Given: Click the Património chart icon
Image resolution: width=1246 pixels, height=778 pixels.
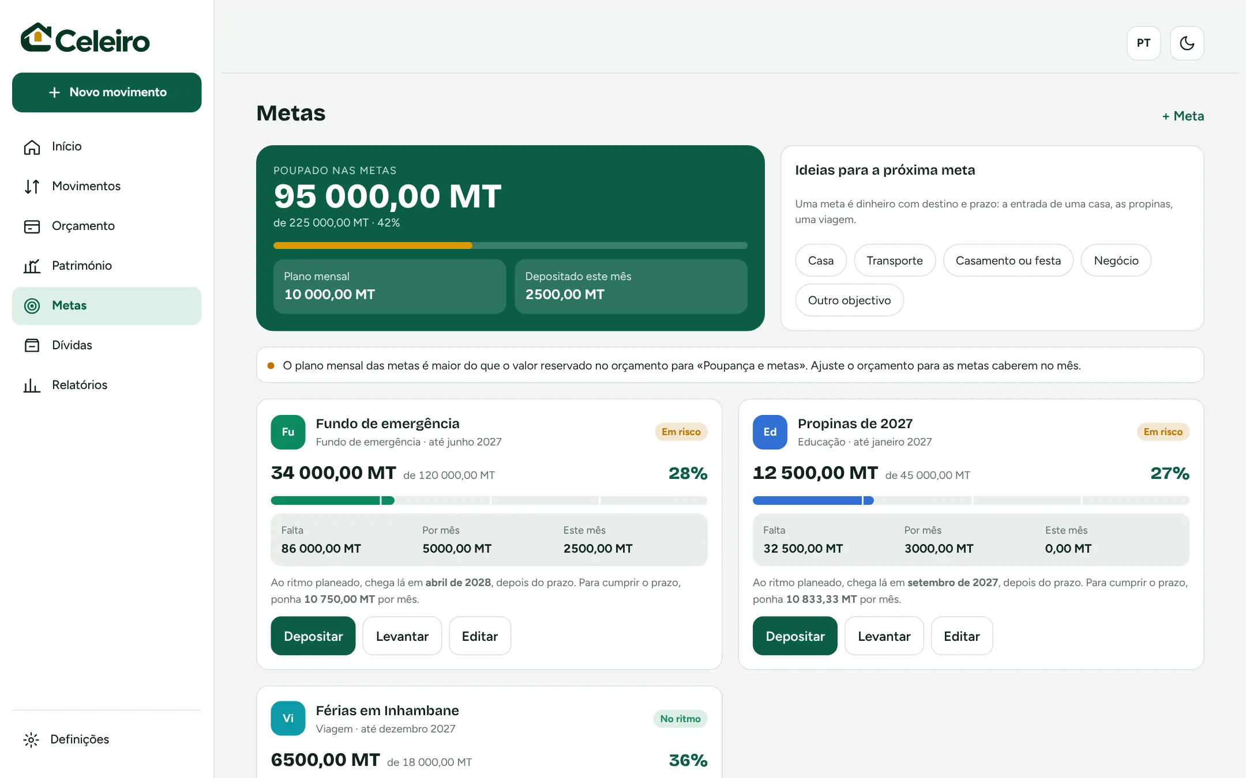Looking at the screenshot, I should (32, 266).
